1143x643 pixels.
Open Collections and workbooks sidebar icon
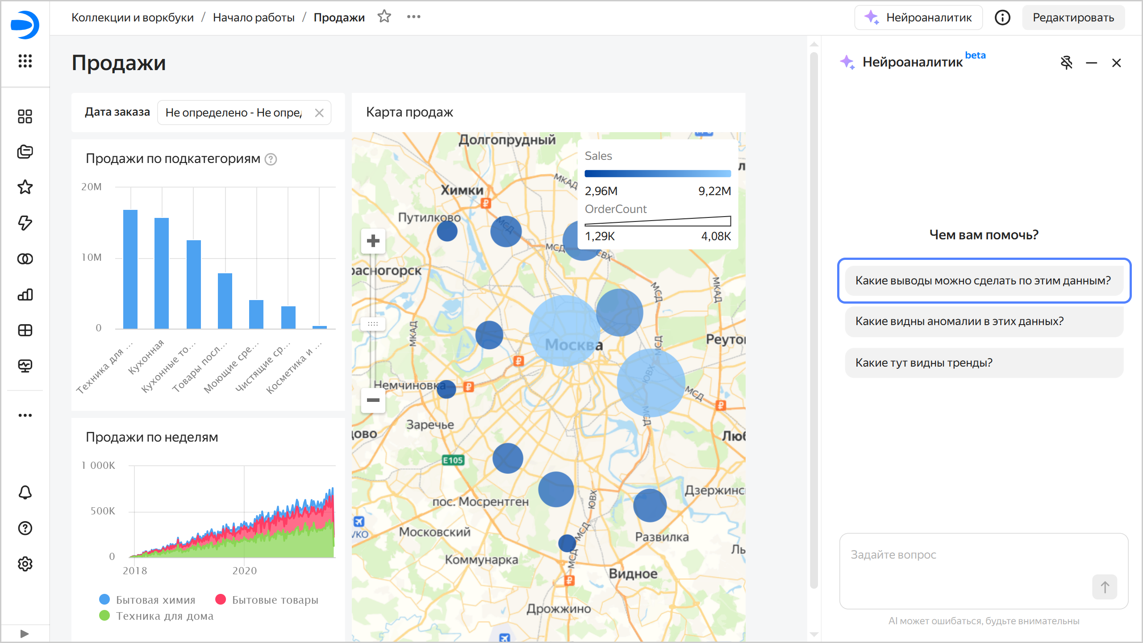(x=25, y=152)
